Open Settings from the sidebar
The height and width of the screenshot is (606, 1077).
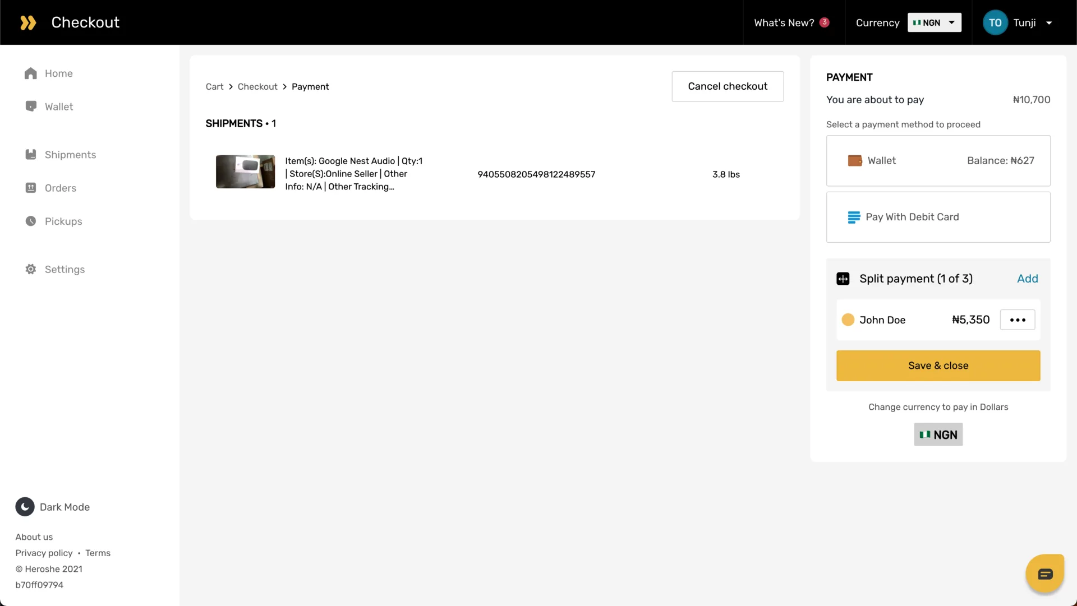tap(55, 270)
